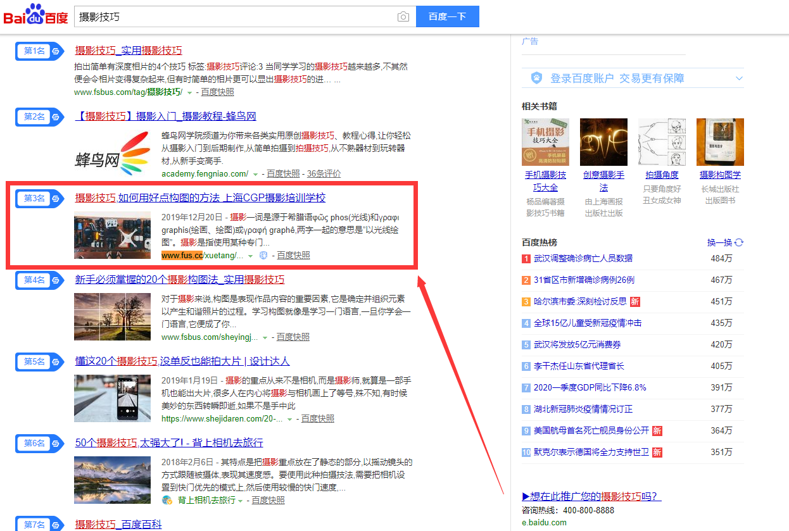
Task: Open image search via the camera icon
Action: [403, 17]
